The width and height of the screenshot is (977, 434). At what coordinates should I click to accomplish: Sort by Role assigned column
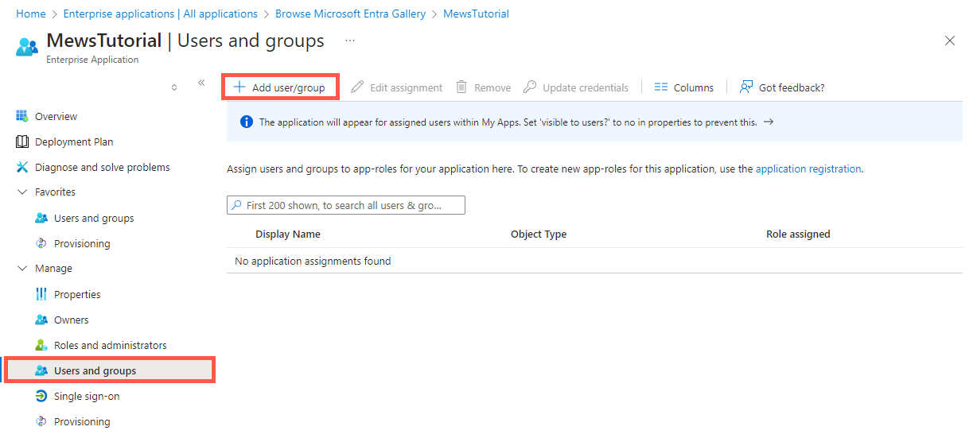(798, 234)
